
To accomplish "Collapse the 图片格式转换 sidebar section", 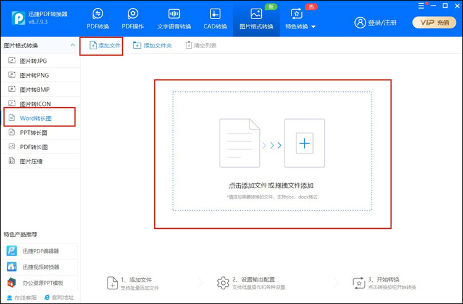I will 73,45.
